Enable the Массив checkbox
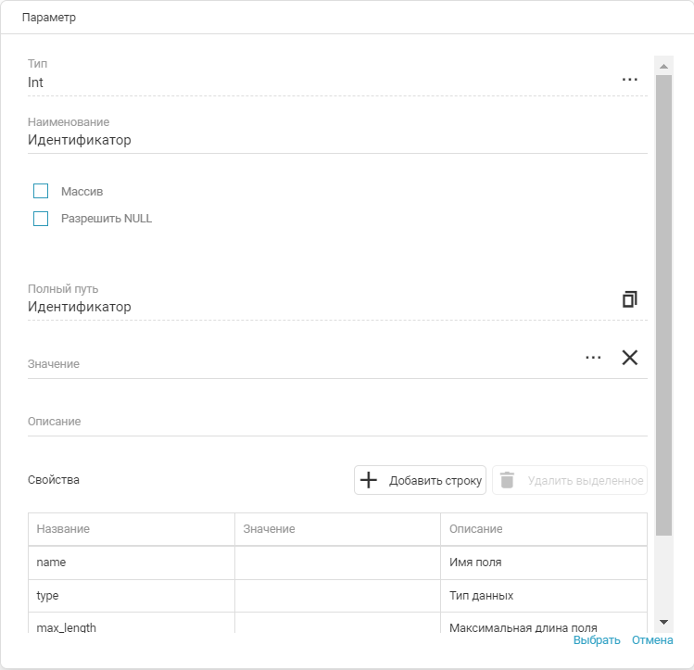The height and width of the screenshot is (670, 694). point(41,192)
